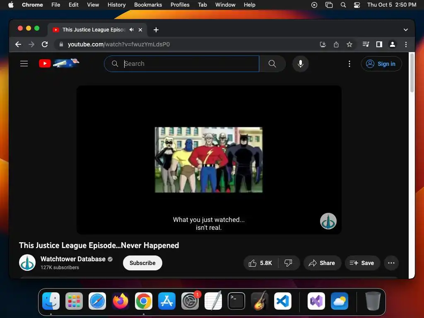Open media controls icon in toolbar
The height and width of the screenshot is (318, 424).
366,44
